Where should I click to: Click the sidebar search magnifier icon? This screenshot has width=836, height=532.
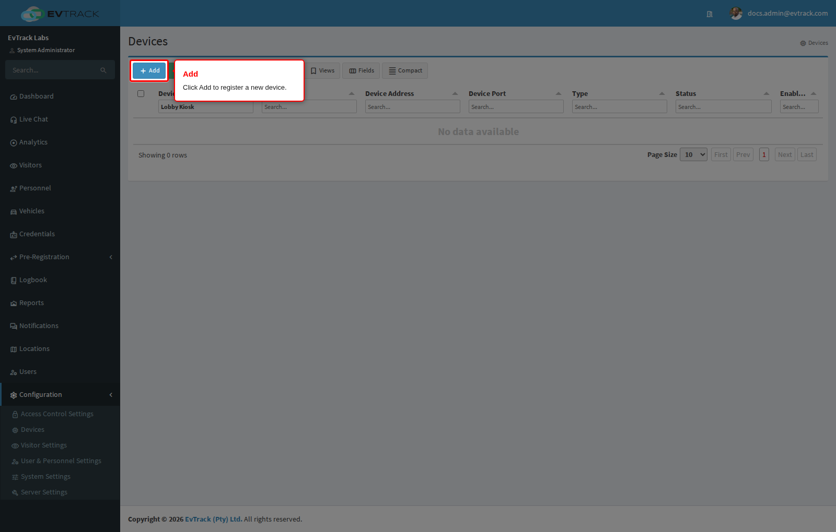(103, 70)
